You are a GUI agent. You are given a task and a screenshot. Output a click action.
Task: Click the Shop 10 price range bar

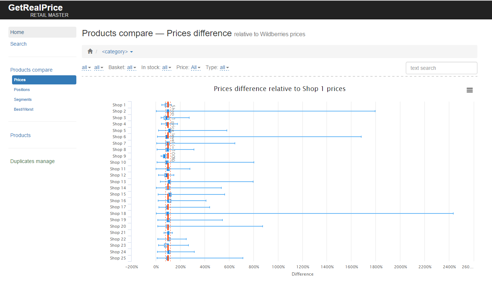pos(205,162)
